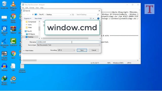Select Compressed folder in navigation pane
162x91 pixels.
tap(31, 22)
